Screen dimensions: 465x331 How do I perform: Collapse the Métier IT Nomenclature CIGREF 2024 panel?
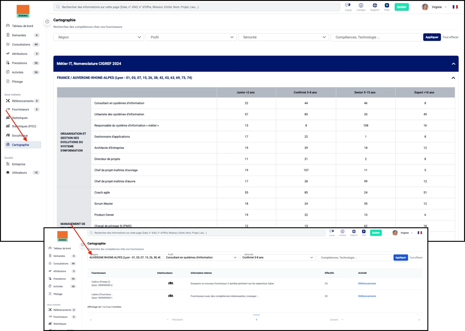453,64
